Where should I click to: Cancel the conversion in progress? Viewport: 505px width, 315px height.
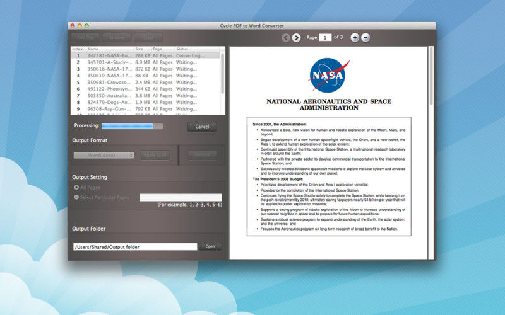tap(202, 127)
